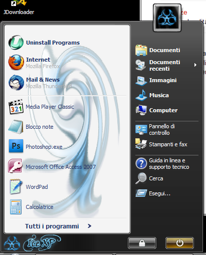This screenshot has width=206, height=255.
Task: Click the Pannello di controllo icon
Action: (x=141, y=130)
